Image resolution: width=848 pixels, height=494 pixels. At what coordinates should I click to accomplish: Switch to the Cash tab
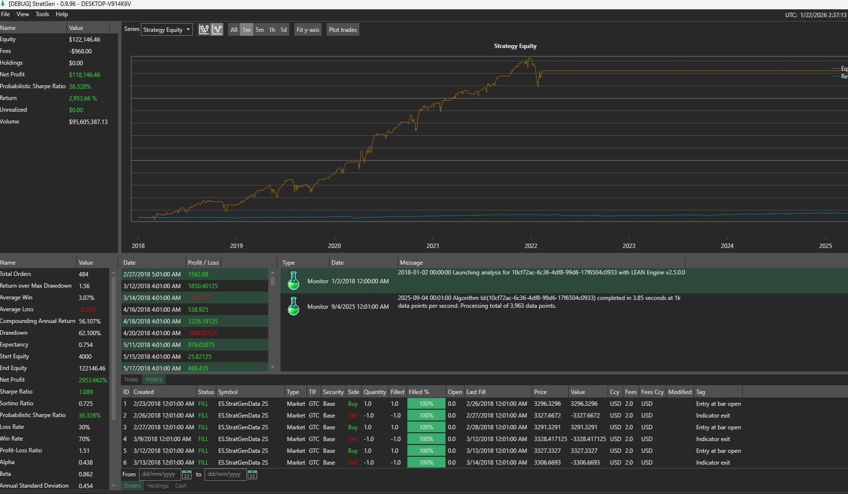coord(181,486)
